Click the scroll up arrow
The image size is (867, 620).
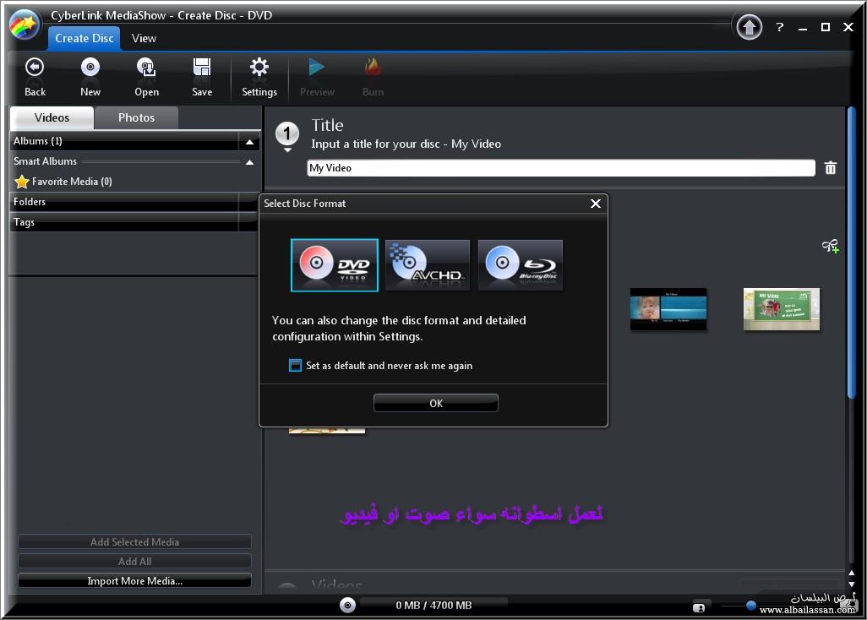pyautogui.click(x=852, y=573)
